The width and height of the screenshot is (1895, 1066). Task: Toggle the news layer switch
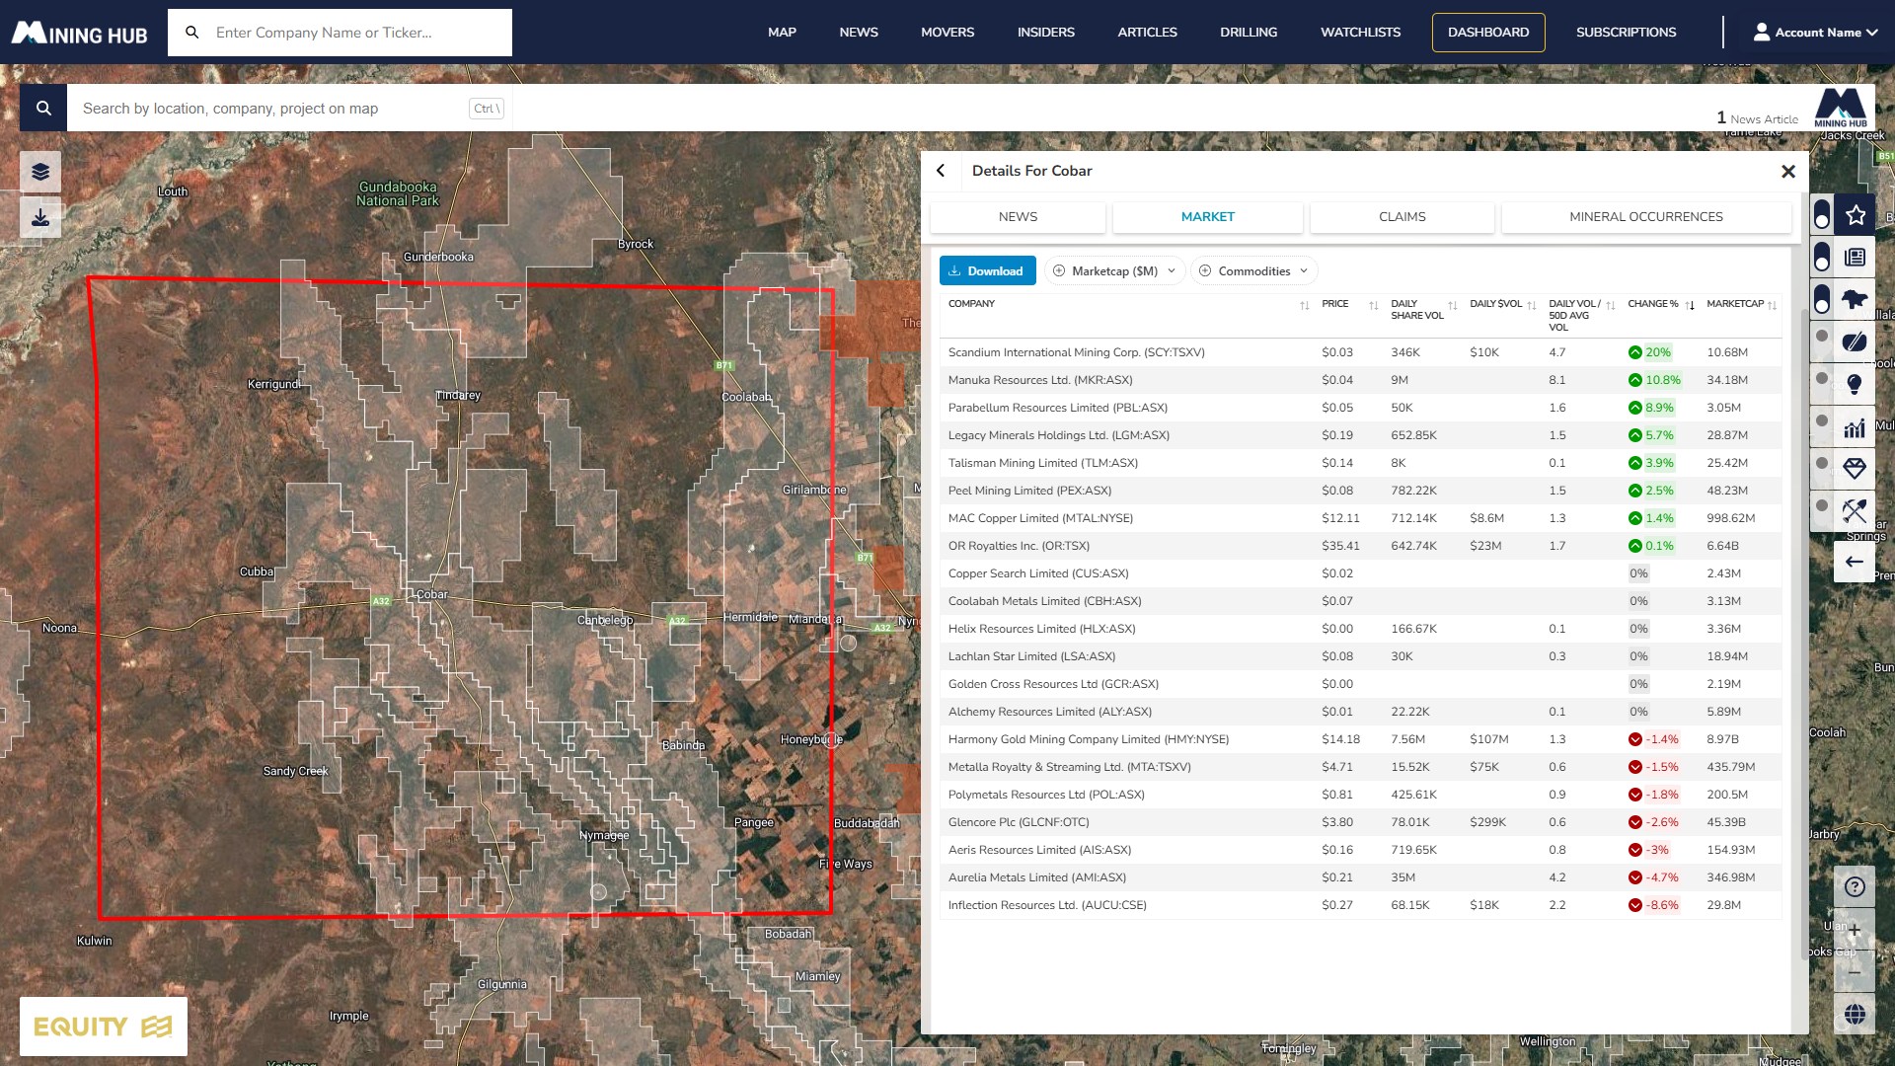[1822, 257]
